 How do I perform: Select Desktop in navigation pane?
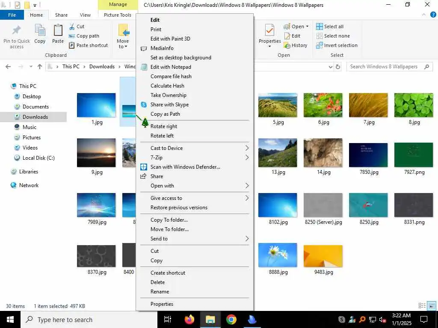(x=32, y=97)
